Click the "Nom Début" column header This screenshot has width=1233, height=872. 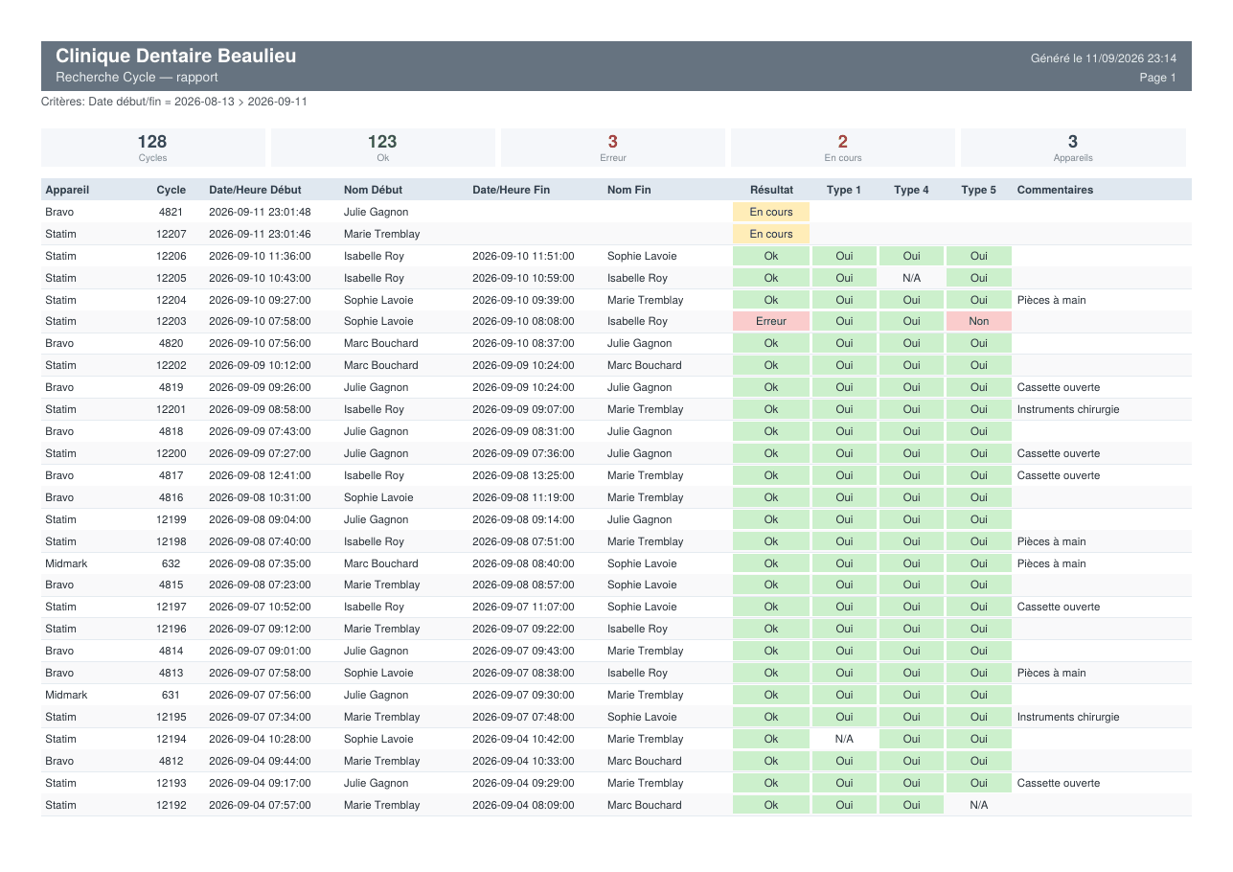373,190
